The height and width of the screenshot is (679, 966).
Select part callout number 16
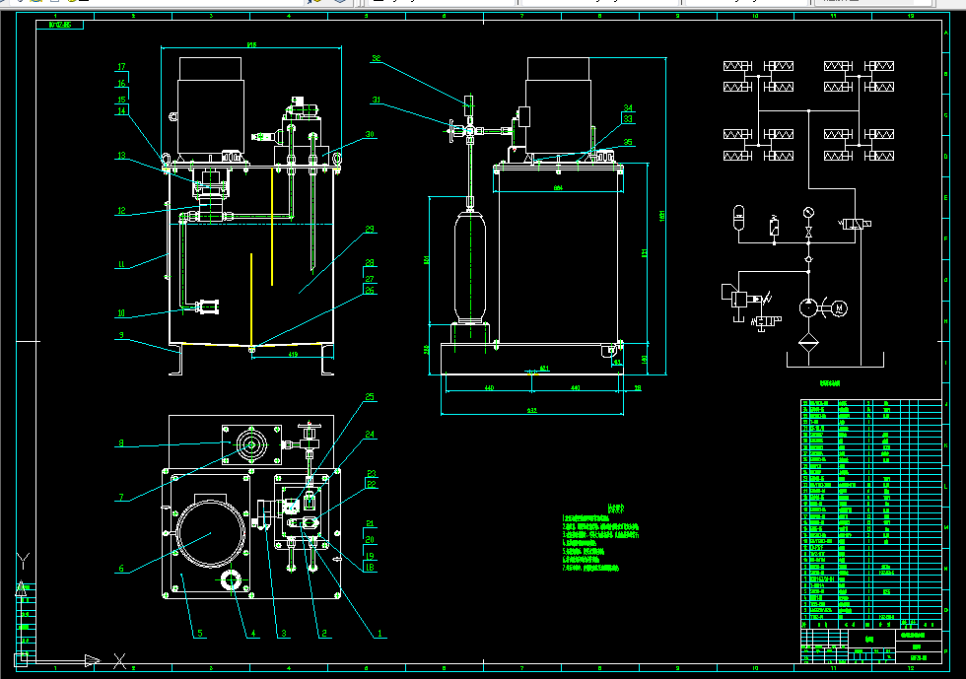click(x=121, y=83)
